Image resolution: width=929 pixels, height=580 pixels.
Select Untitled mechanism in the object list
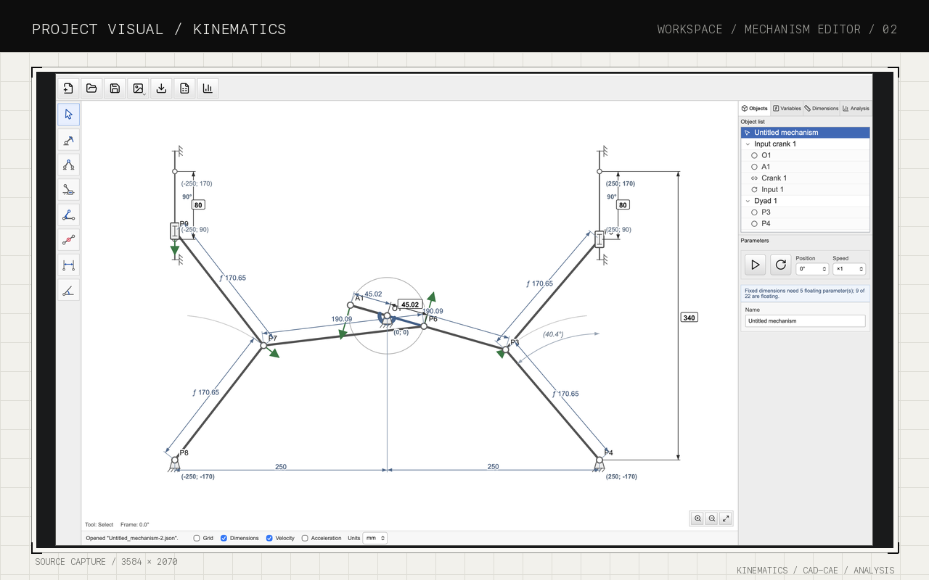pos(805,133)
